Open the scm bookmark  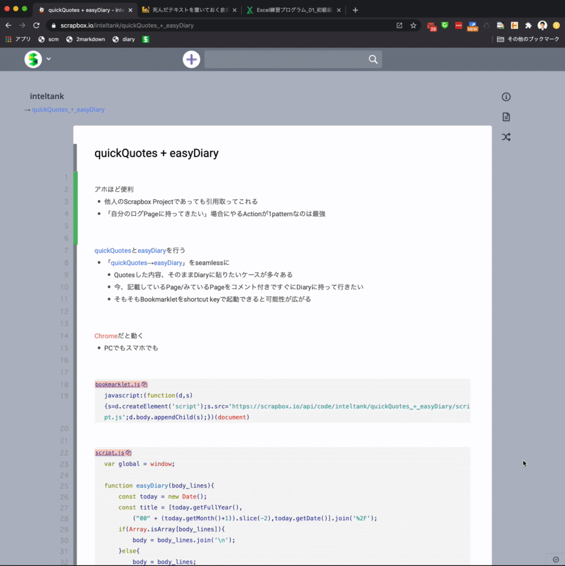point(49,39)
